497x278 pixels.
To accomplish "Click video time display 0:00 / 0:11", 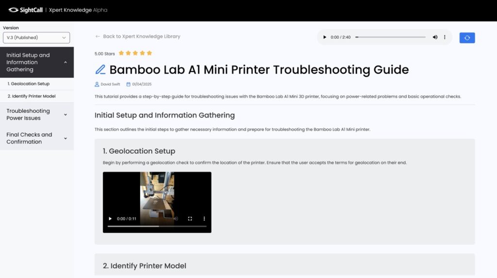I will coord(127,219).
